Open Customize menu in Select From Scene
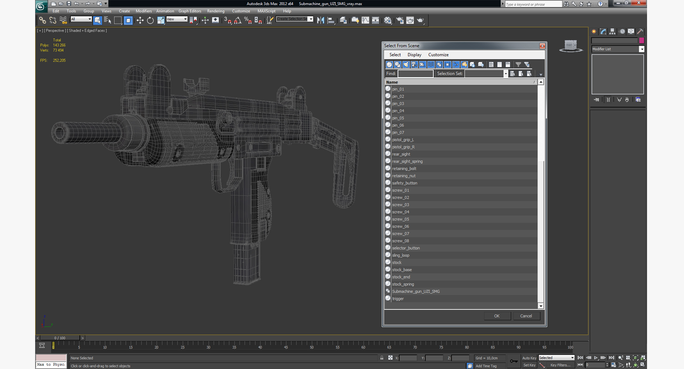This screenshot has height=369, width=684. pyautogui.click(x=439, y=55)
